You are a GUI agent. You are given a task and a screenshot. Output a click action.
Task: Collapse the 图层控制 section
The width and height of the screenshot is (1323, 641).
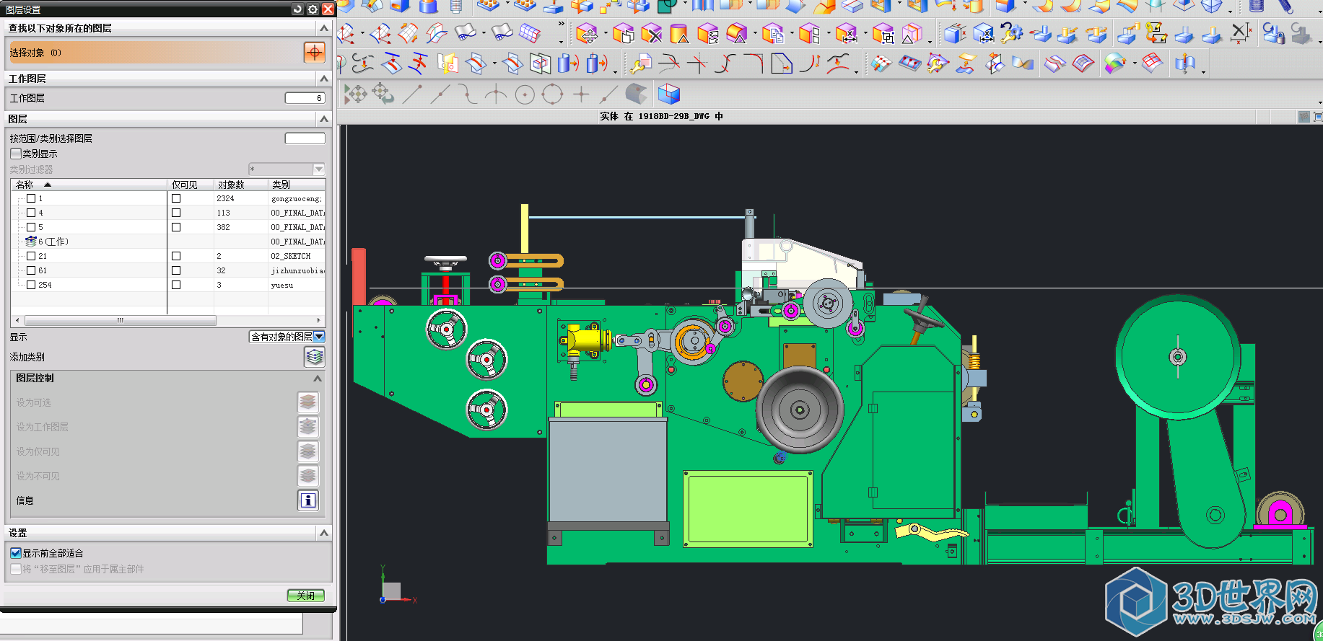(x=318, y=378)
